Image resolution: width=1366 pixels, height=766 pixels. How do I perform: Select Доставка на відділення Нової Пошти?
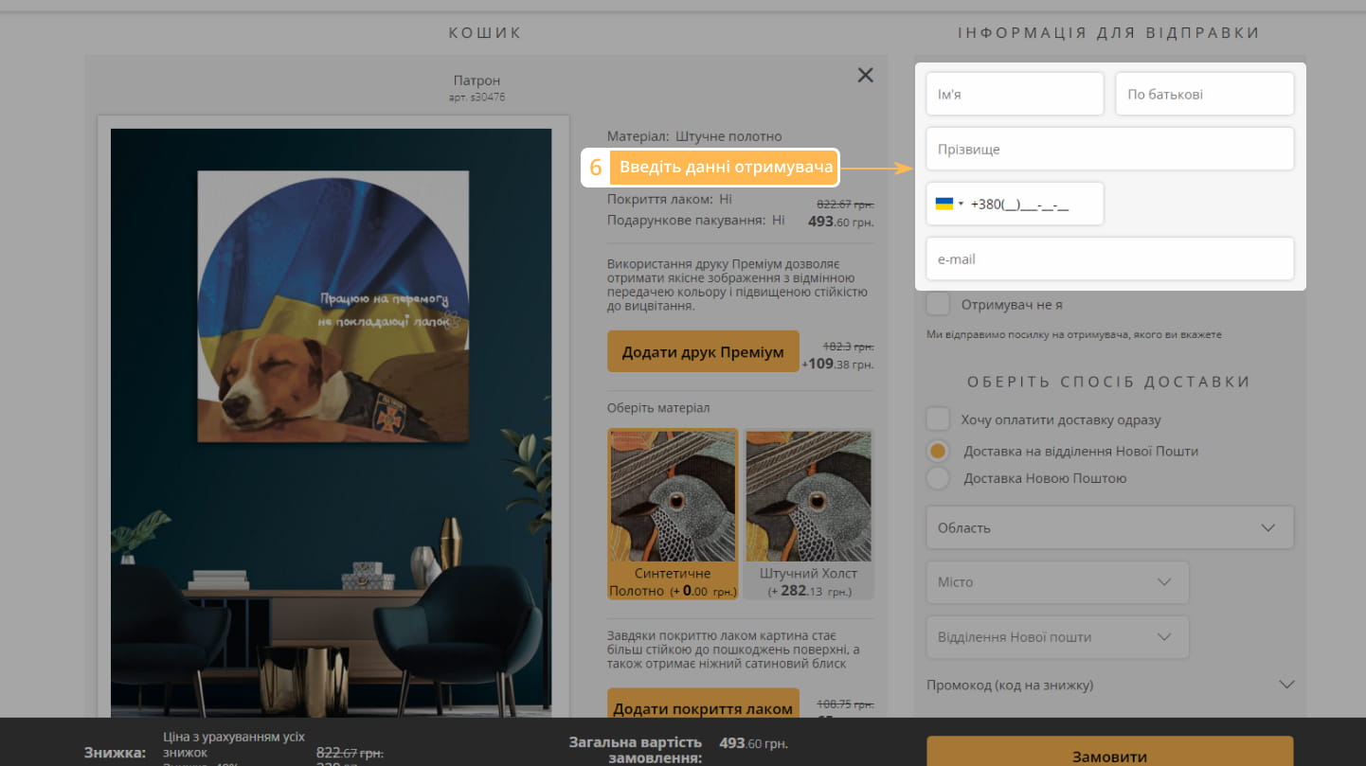[x=938, y=452]
